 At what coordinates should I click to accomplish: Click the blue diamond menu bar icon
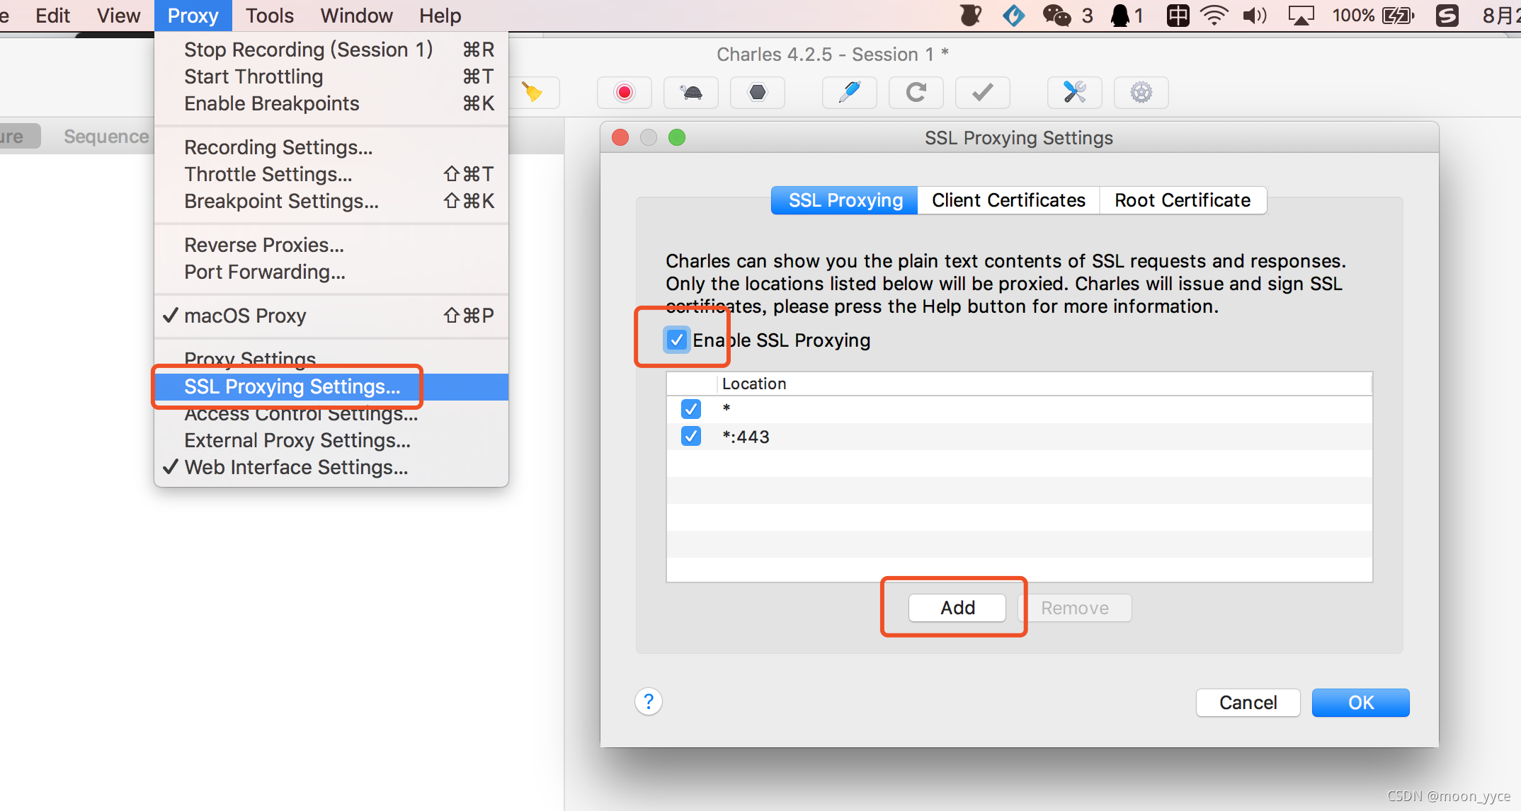(1014, 16)
